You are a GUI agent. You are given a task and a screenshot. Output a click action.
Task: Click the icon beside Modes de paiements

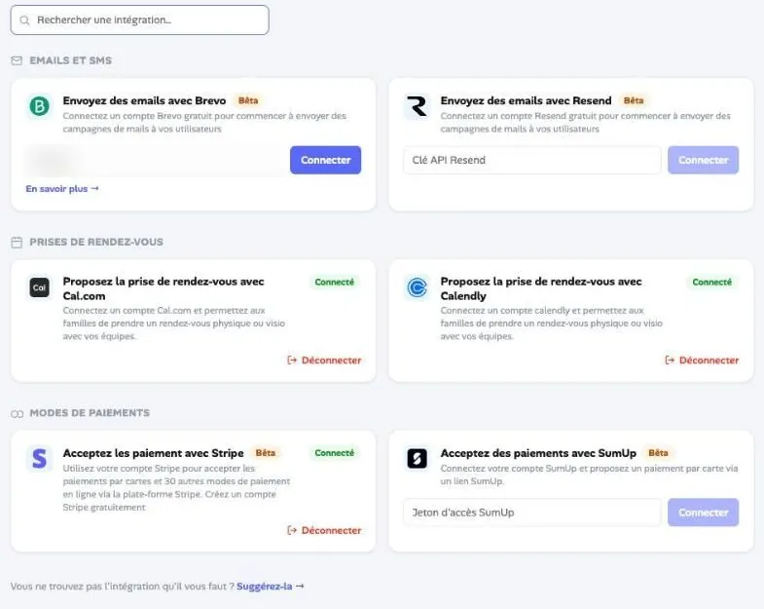[x=18, y=414]
